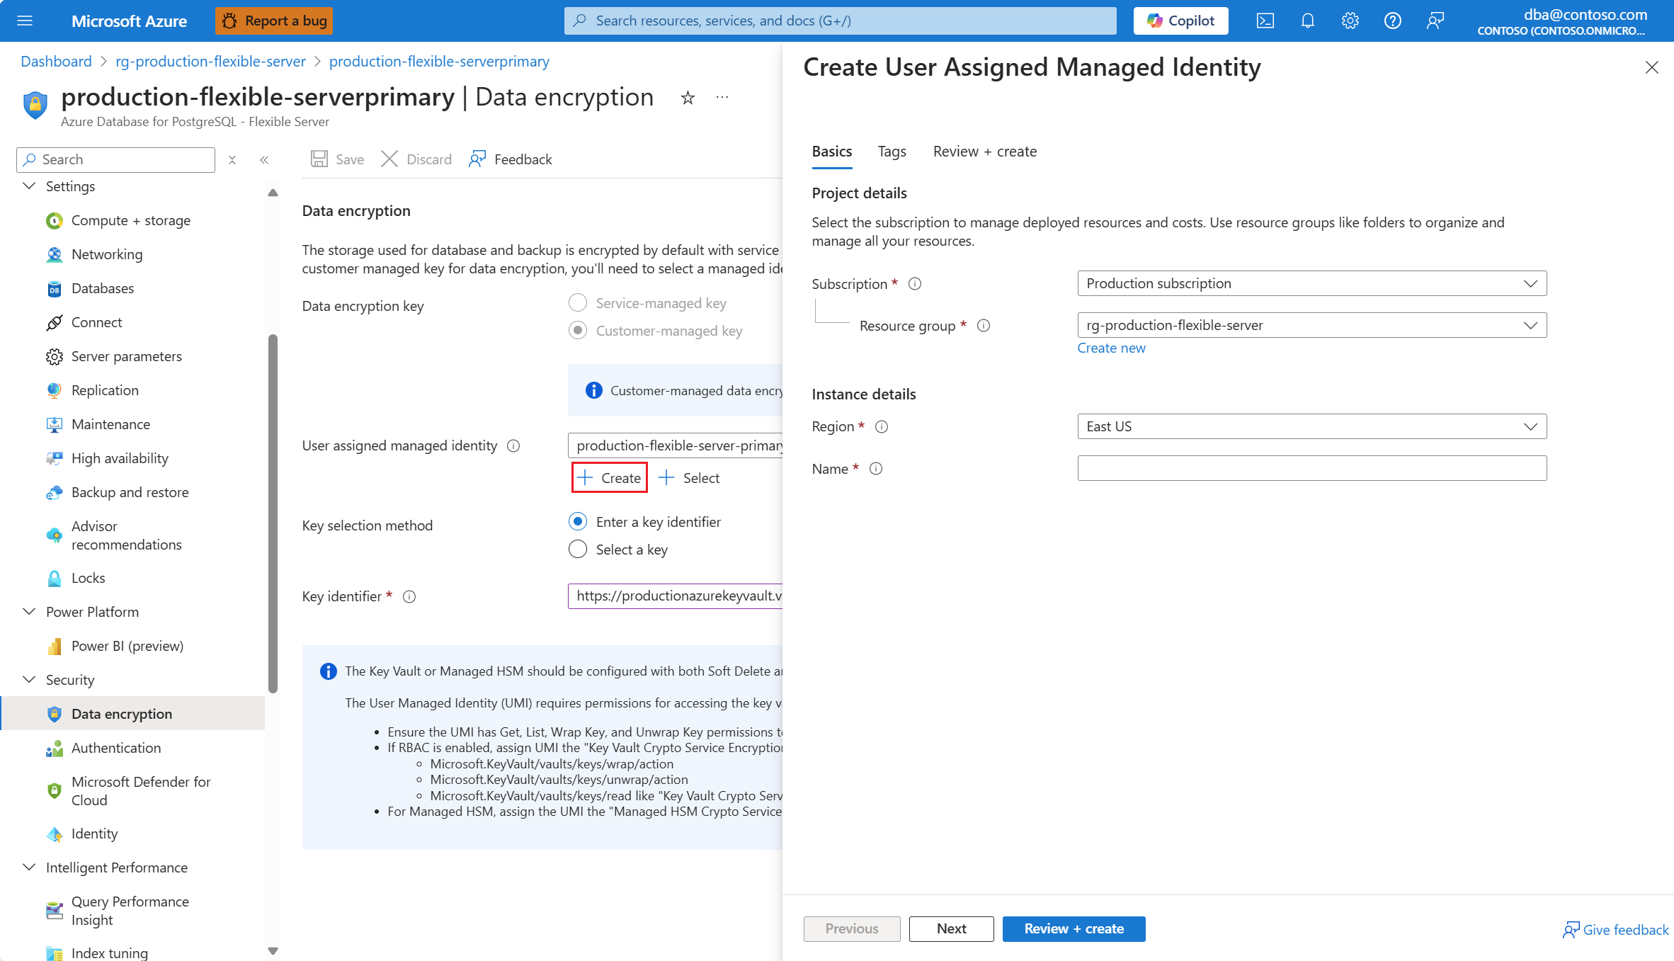Open the portal hamburger menu
1674x961 pixels.
tap(25, 21)
